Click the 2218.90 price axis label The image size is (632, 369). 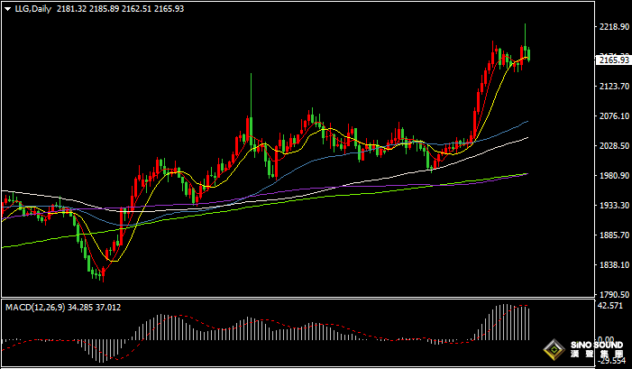(613, 27)
